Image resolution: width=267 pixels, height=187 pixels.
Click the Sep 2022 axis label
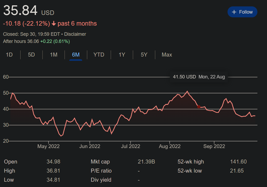[x=214, y=146]
